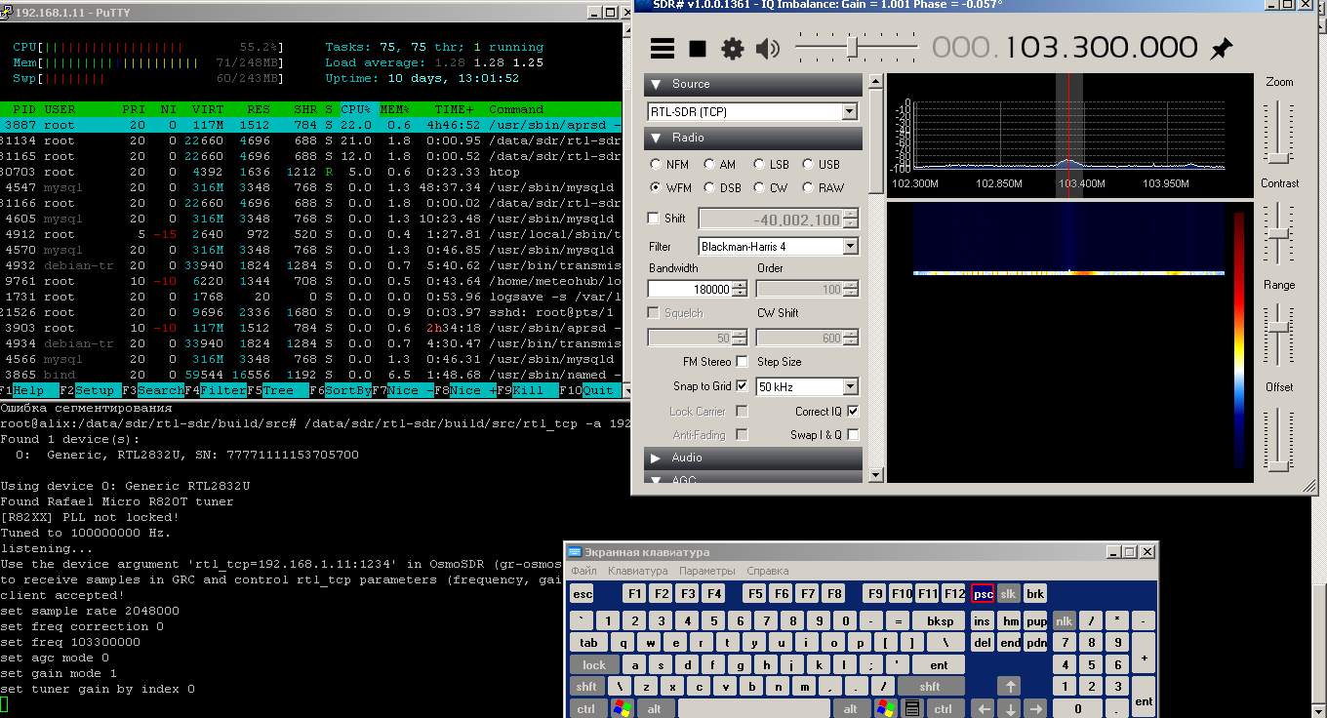Click the up arrow key on on-screen keyboard

click(x=1010, y=687)
